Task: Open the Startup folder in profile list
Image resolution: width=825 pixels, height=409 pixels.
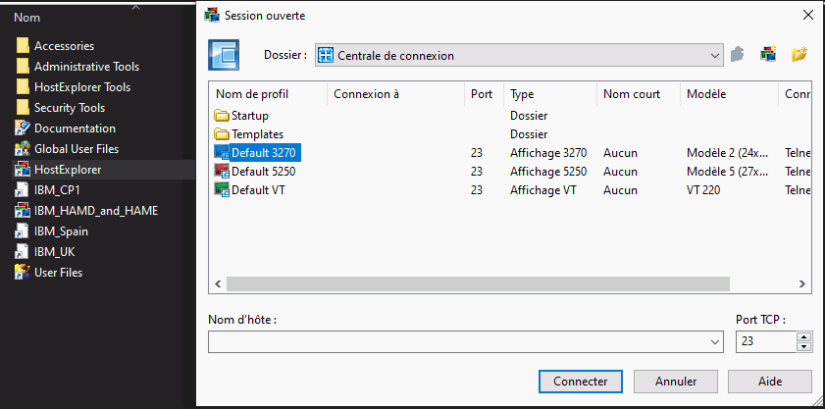Action: (x=222, y=116)
